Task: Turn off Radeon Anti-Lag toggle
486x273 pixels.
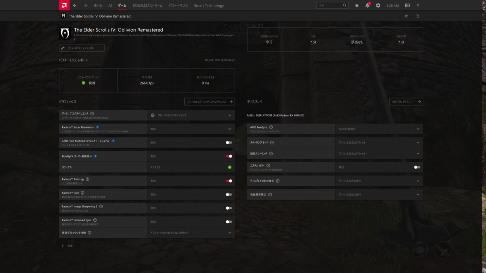Action: pos(229,181)
